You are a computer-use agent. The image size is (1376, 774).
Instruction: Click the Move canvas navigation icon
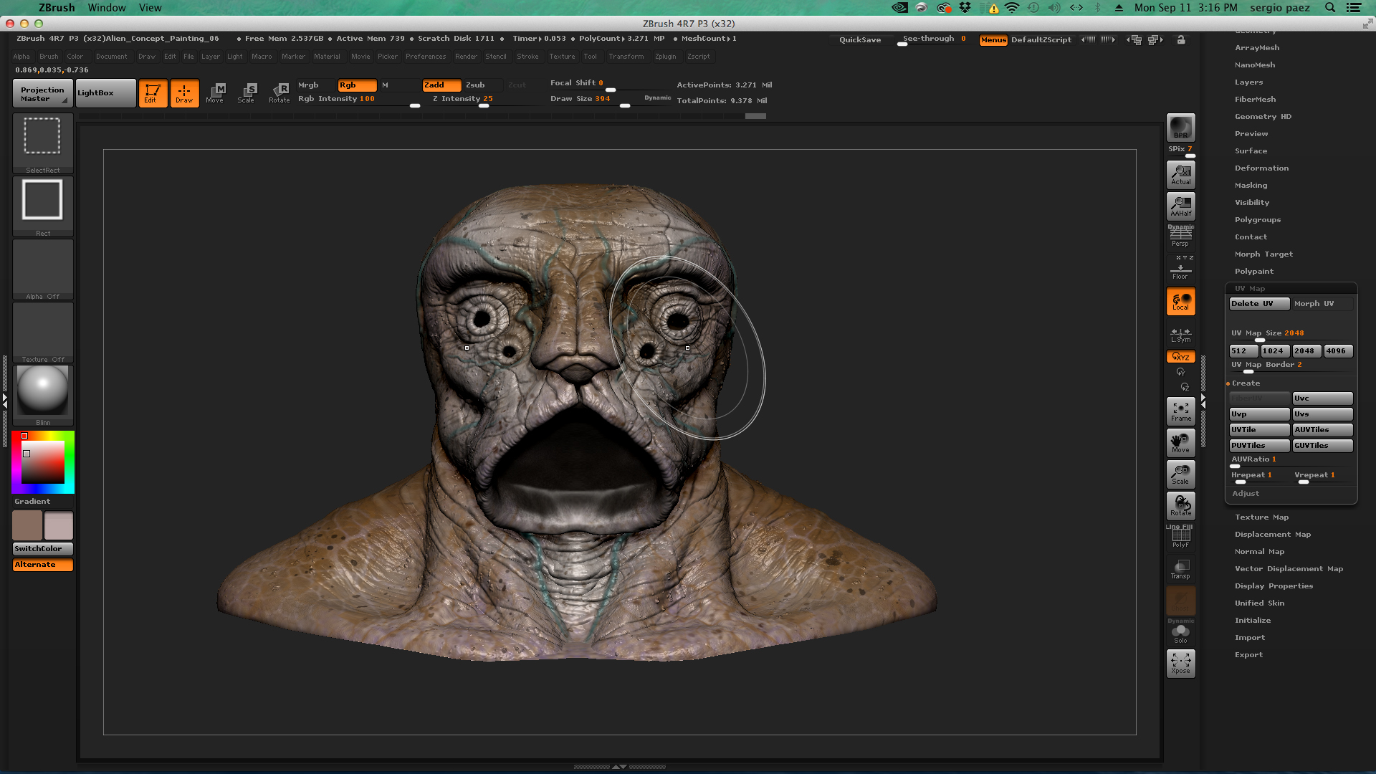point(1180,442)
